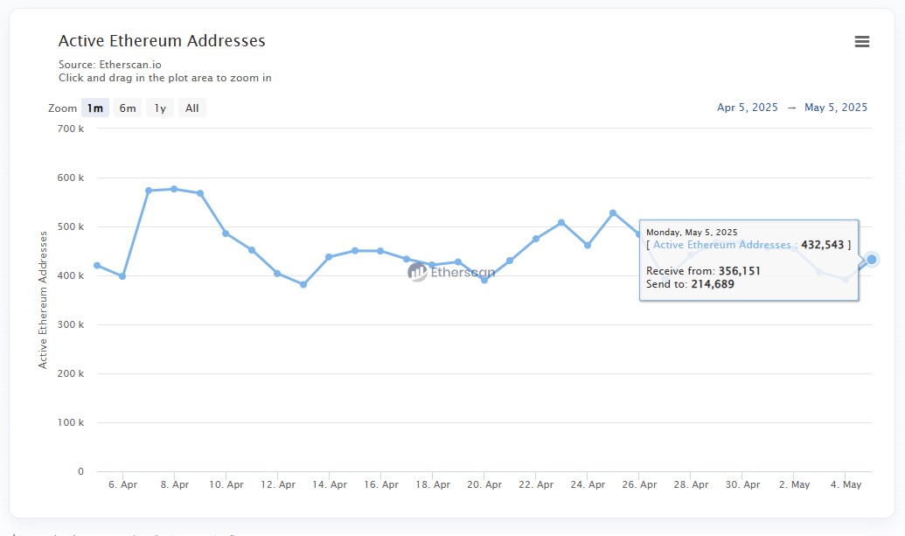Image resolution: width=905 pixels, height=536 pixels.
Task: Click the Apr 23 data point
Action: tap(561, 223)
